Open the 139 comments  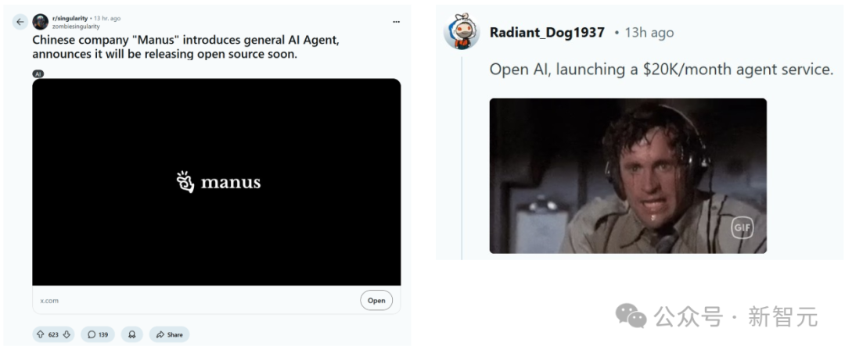pyautogui.click(x=98, y=334)
